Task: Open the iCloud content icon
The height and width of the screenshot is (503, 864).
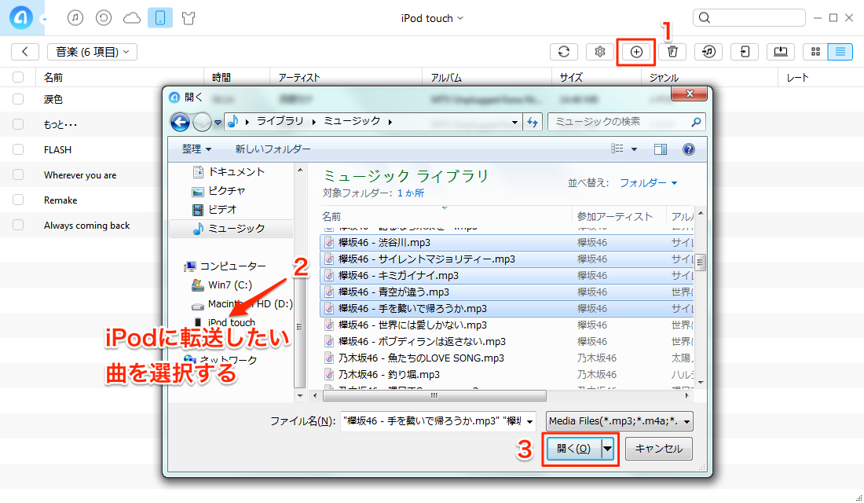Action: click(132, 18)
